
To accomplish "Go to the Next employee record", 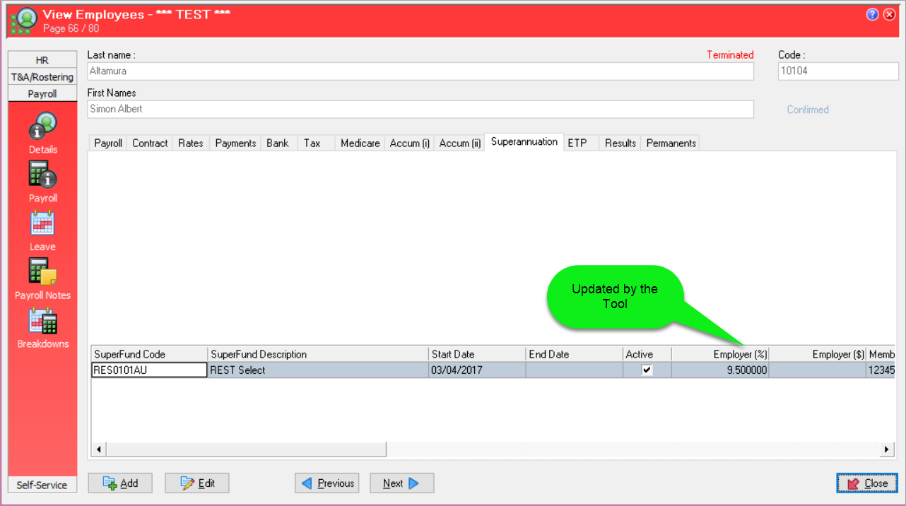I will point(401,483).
